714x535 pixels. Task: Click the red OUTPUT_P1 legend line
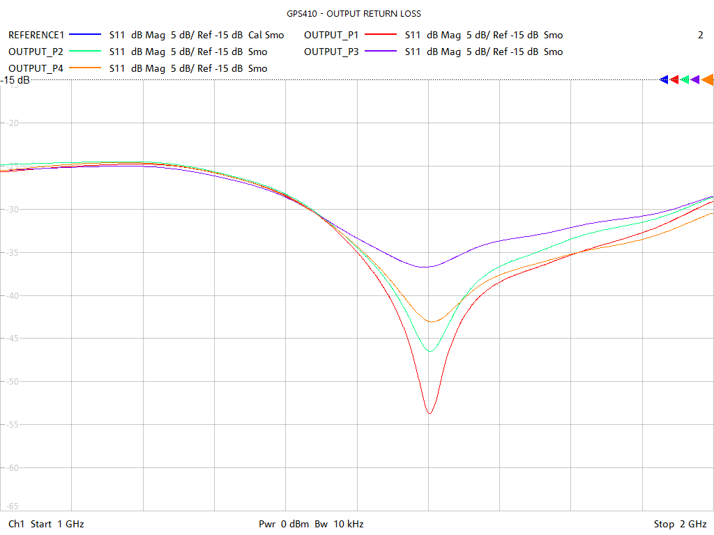point(381,35)
